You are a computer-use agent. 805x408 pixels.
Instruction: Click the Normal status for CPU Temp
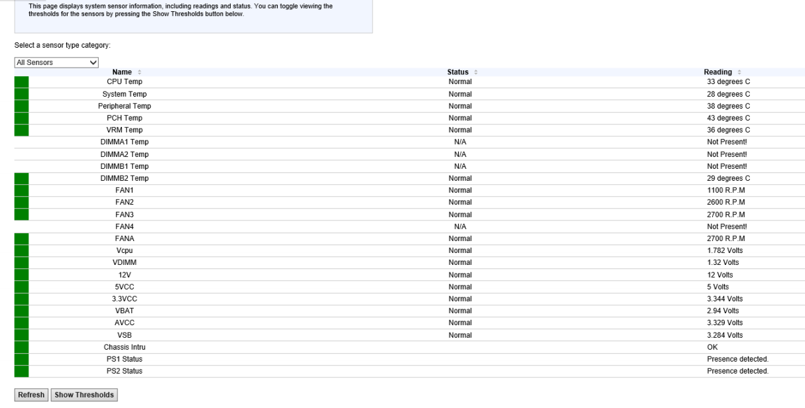pyautogui.click(x=460, y=82)
